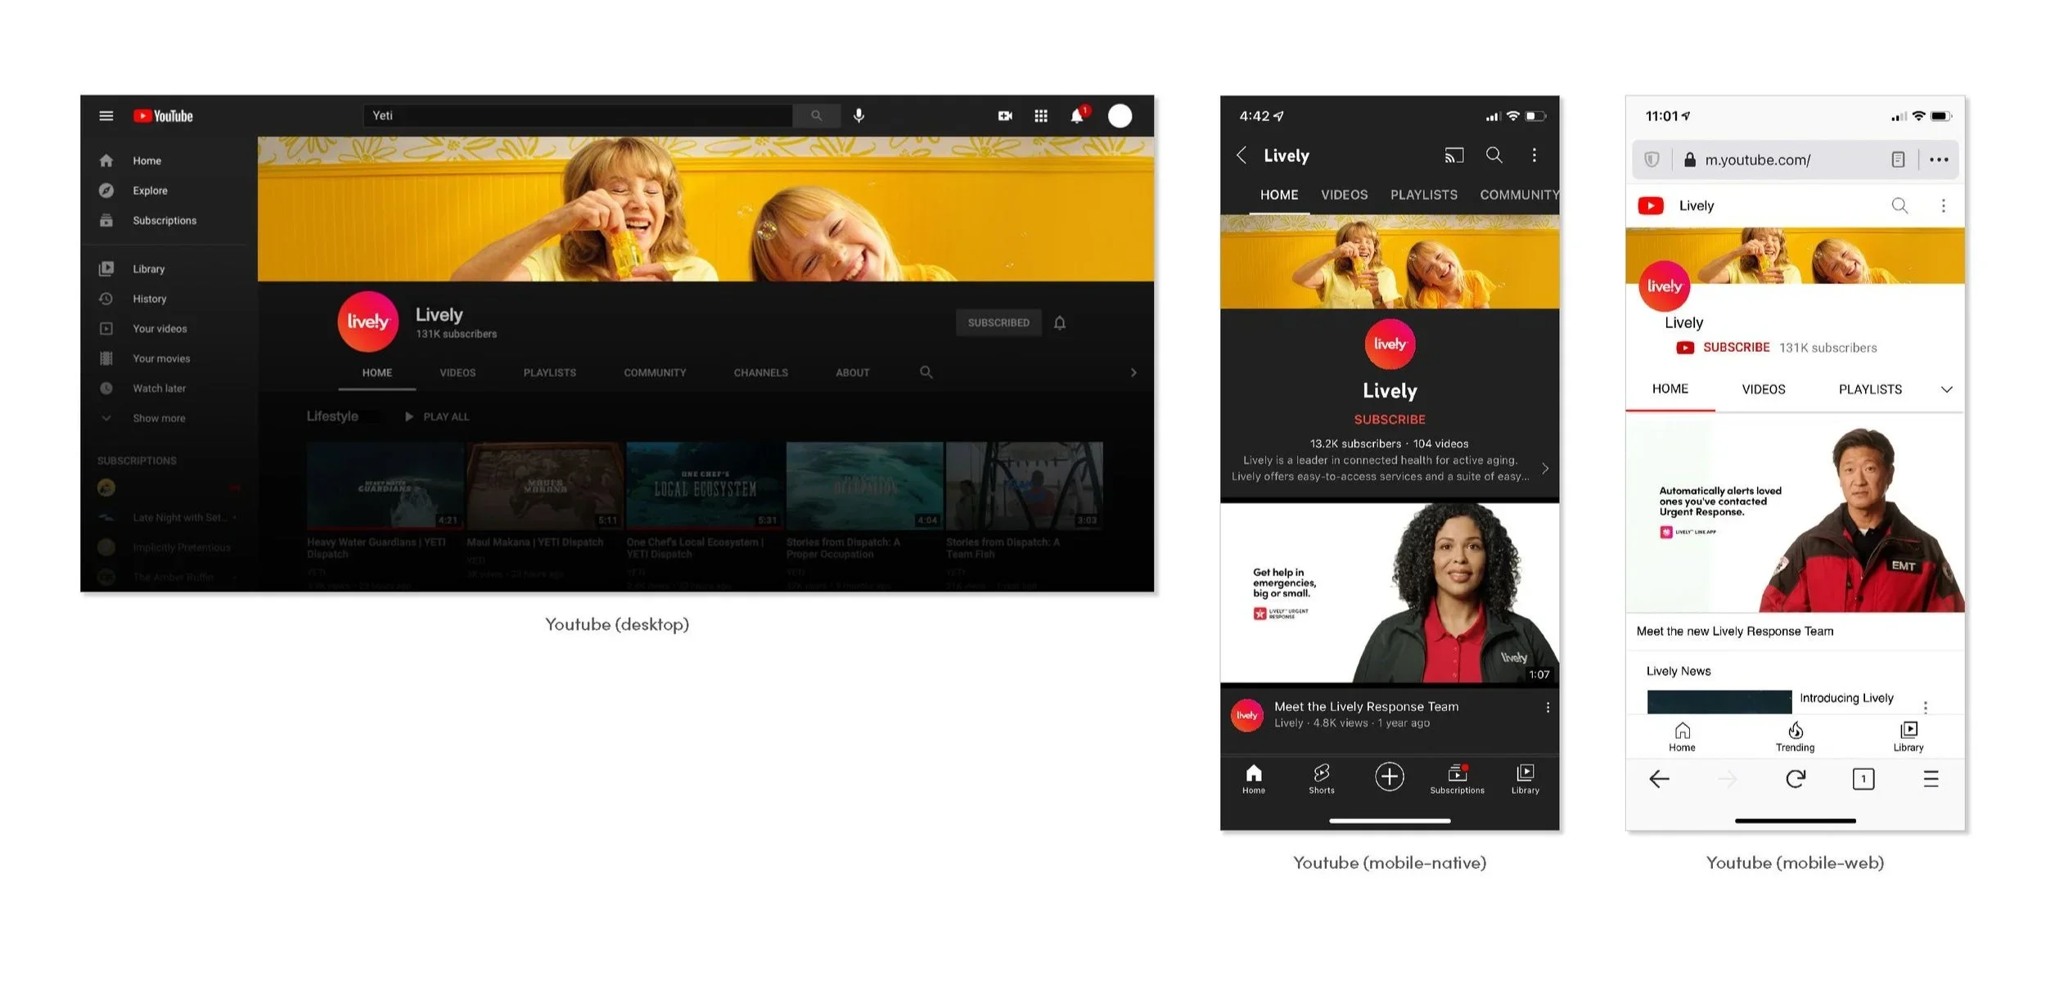Screen dimensions: 2046x999
Task: Open hamburger menu beside YouTube logo
Action: pyautogui.click(x=106, y=116)
